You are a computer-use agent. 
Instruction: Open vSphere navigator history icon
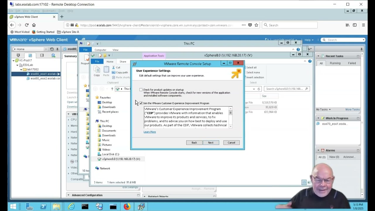click(52, 49)
